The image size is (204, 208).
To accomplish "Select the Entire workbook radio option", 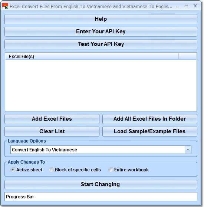I will (128, 170).
